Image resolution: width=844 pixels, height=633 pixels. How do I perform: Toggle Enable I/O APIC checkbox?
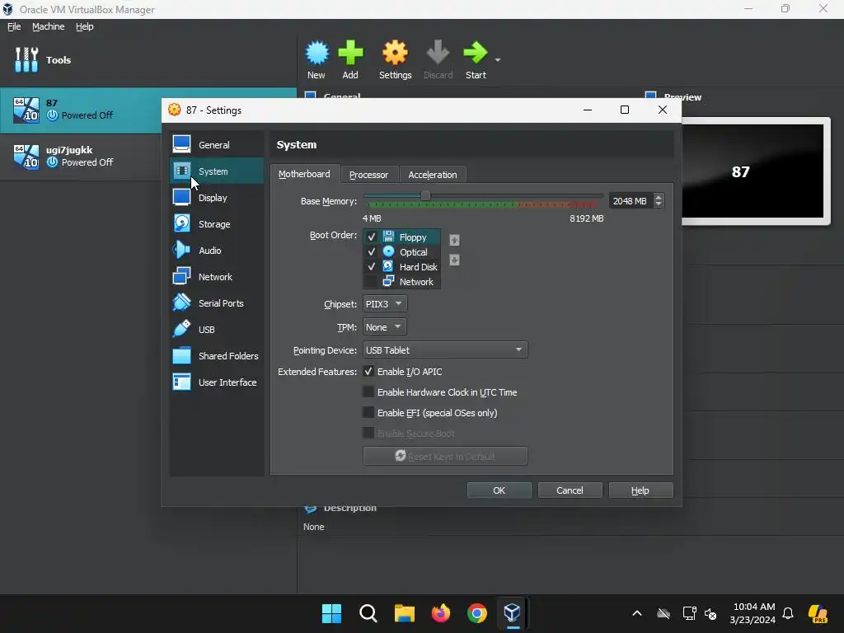(368, 372)
